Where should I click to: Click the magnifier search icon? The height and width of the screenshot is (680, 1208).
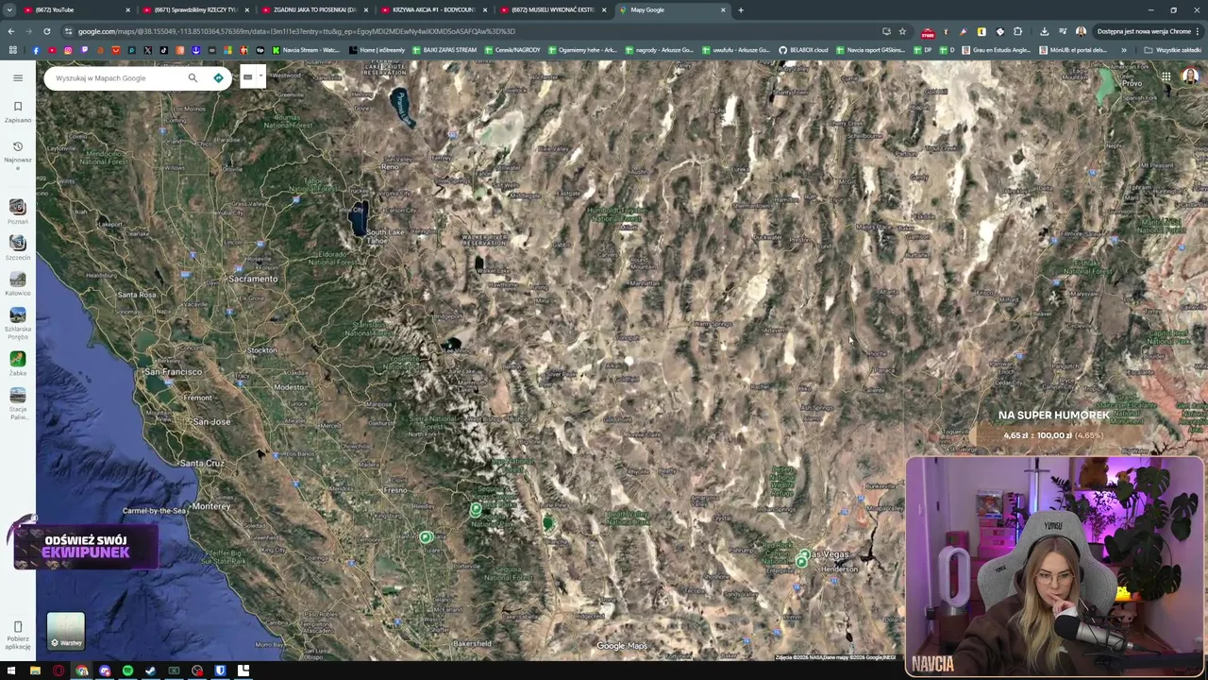[193, 77]
